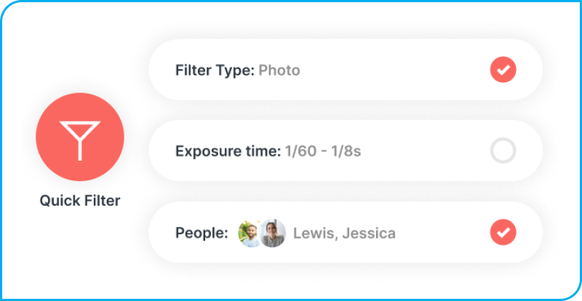The width and height of the screenshot is (582, 301).
Task: Click Jessica's avatar photo in People
Action: [273, 233]
